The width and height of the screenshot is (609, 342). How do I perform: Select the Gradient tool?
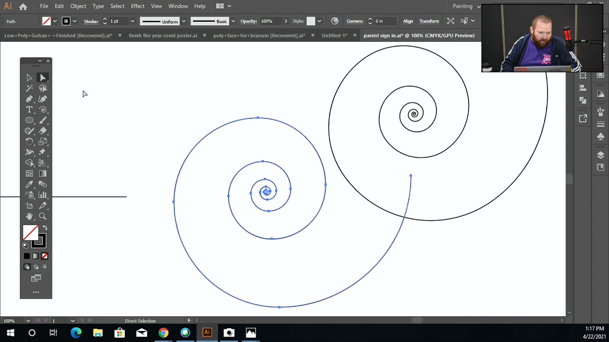click(x=43, y=173)
